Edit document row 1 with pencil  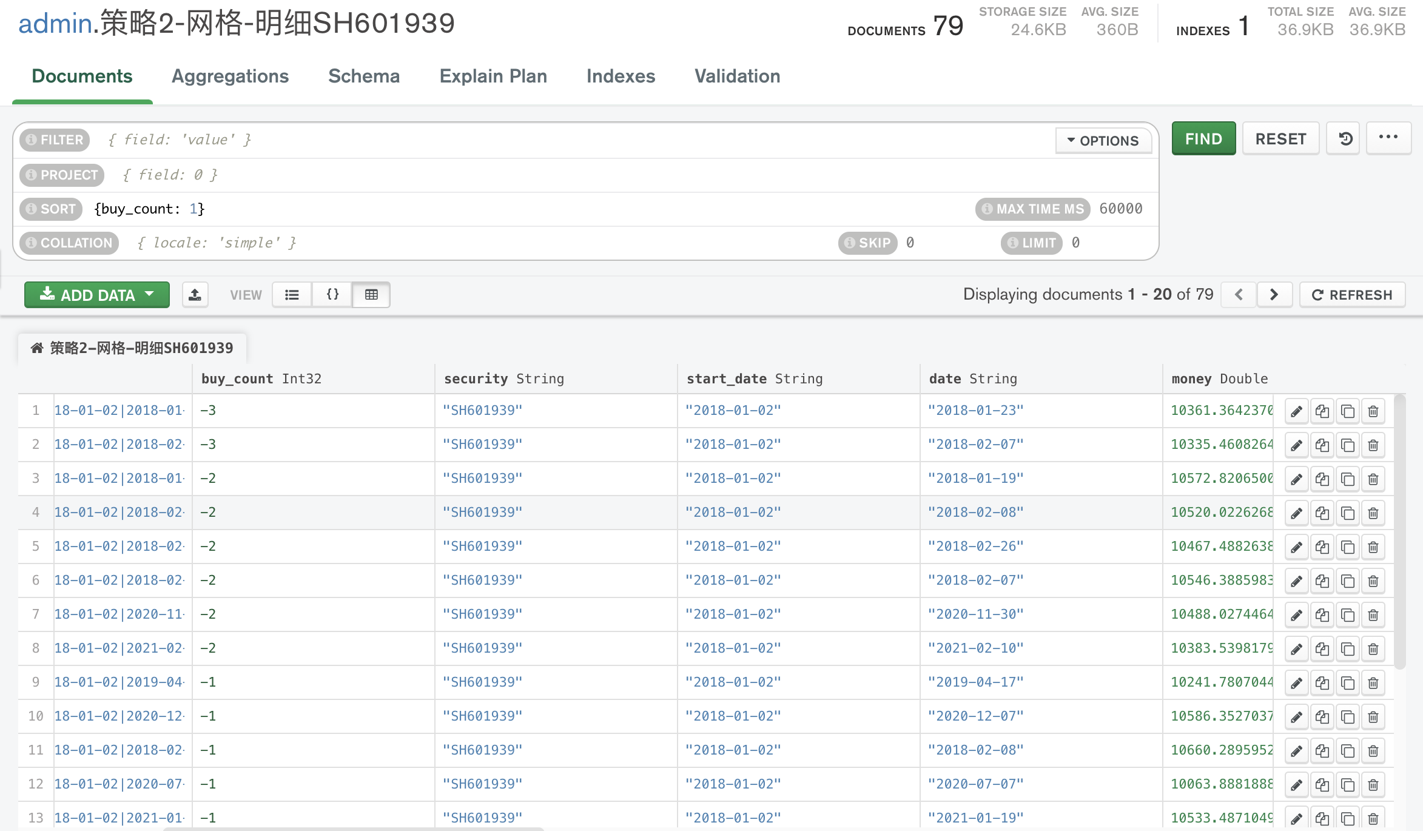pos(1296,411)
